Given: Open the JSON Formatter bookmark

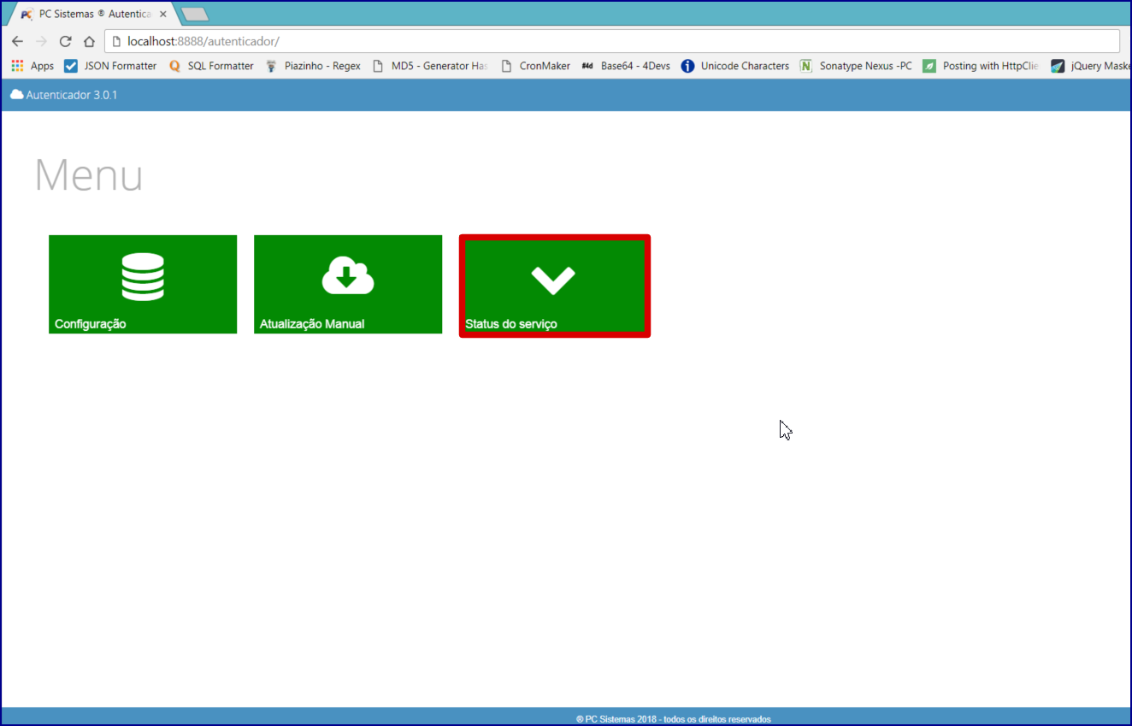Looking at the screenshot, I should tap(110, 66).
